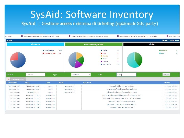
Task: Click the Microsoft Office Visio Professional 2007 cell
Action: (122, 89)
